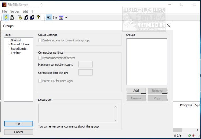Click the lightning bolt connect icon
The image size is (201, 139).
(6, 18)
